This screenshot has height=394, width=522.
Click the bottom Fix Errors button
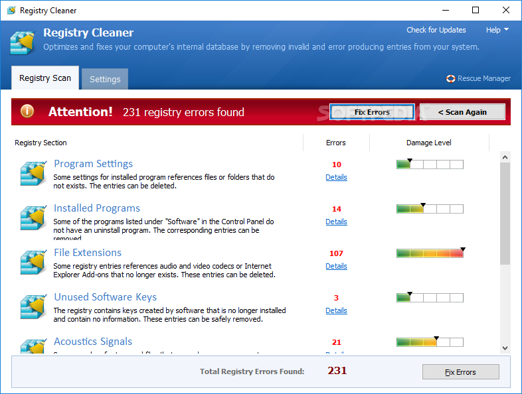[x=460, y=372]
